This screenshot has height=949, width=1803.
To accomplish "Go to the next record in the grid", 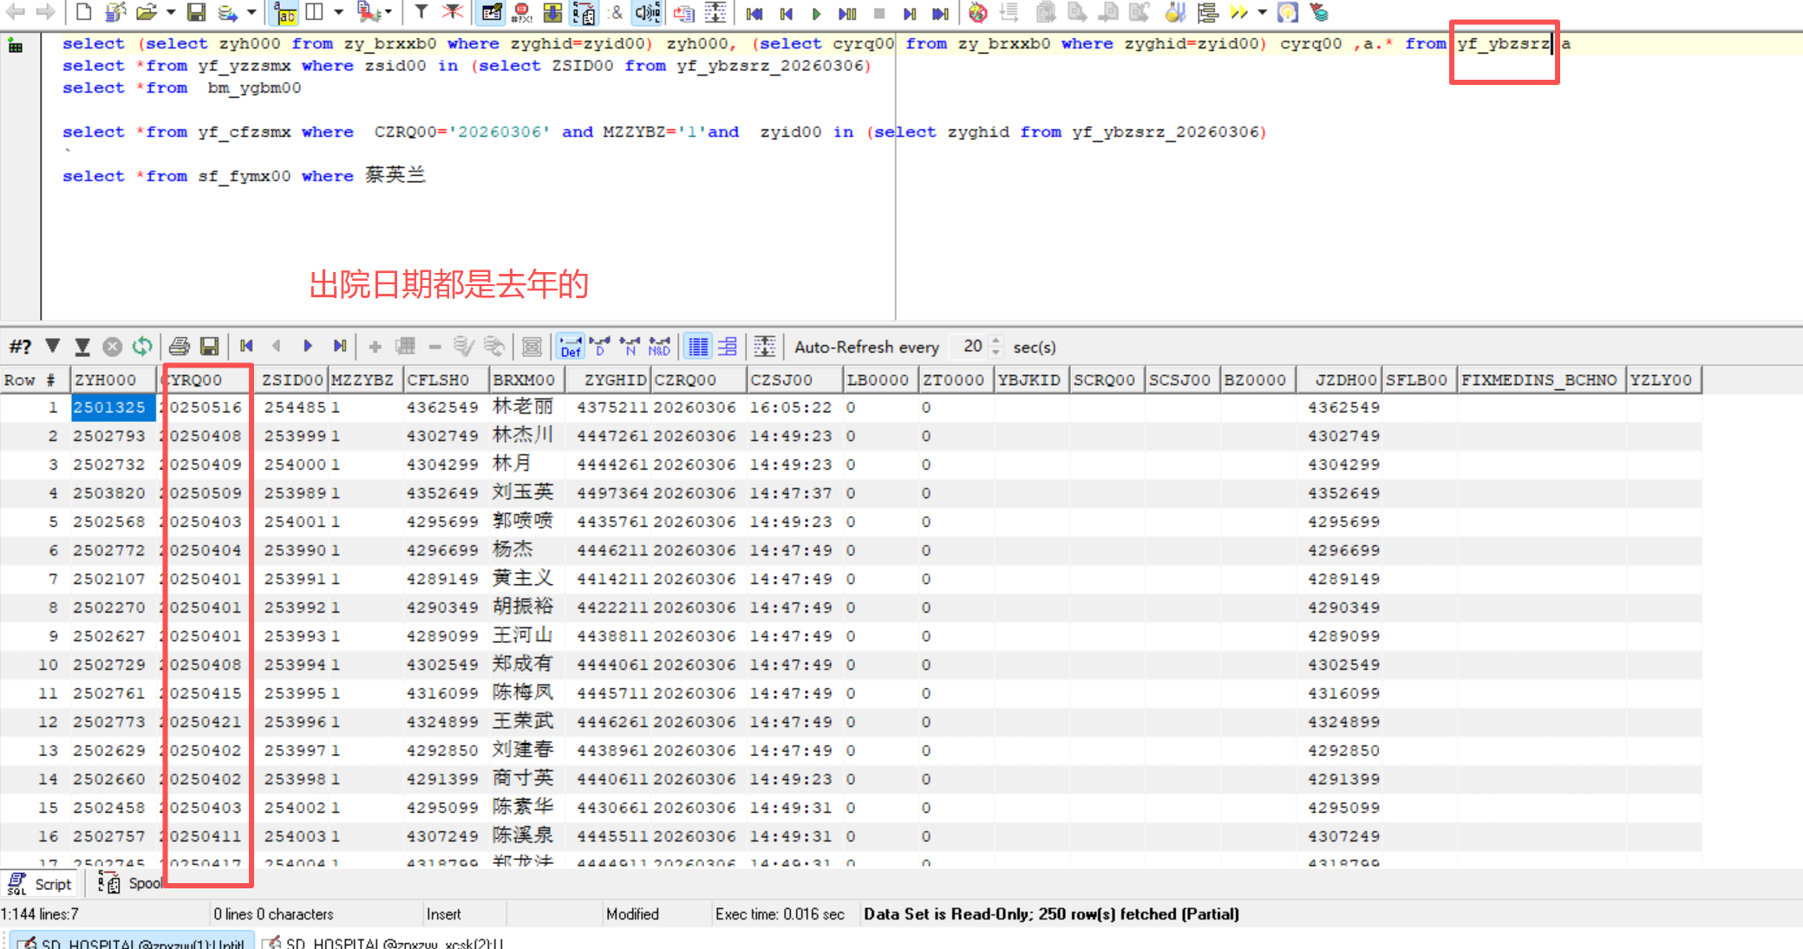I will [x=307, y=347].
